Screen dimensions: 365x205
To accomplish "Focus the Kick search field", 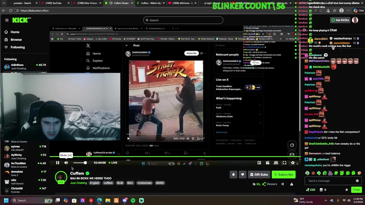I will (183, 20).
